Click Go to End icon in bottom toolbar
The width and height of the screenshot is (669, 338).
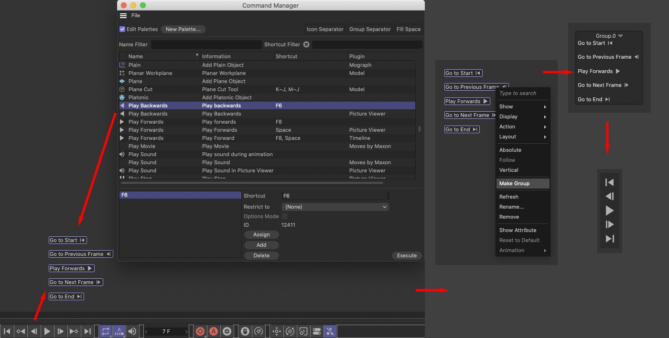(x=87, y=331)
